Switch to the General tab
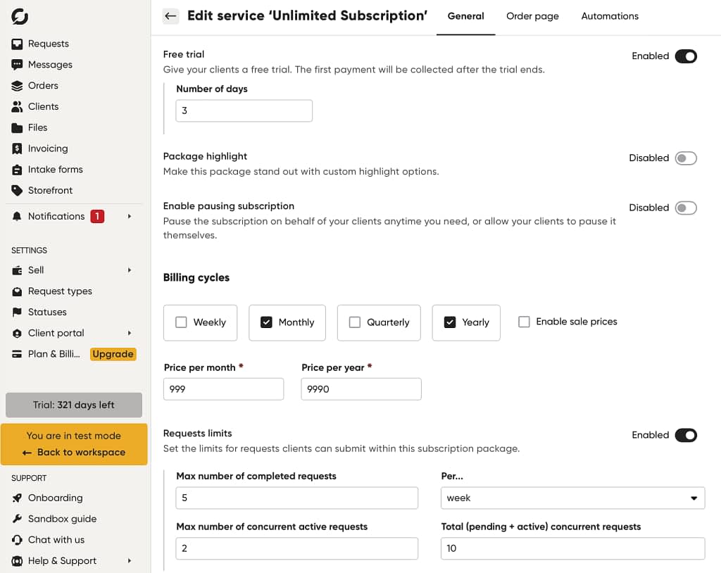The height and width of the screenshot is (573, 721). (465, 16)
